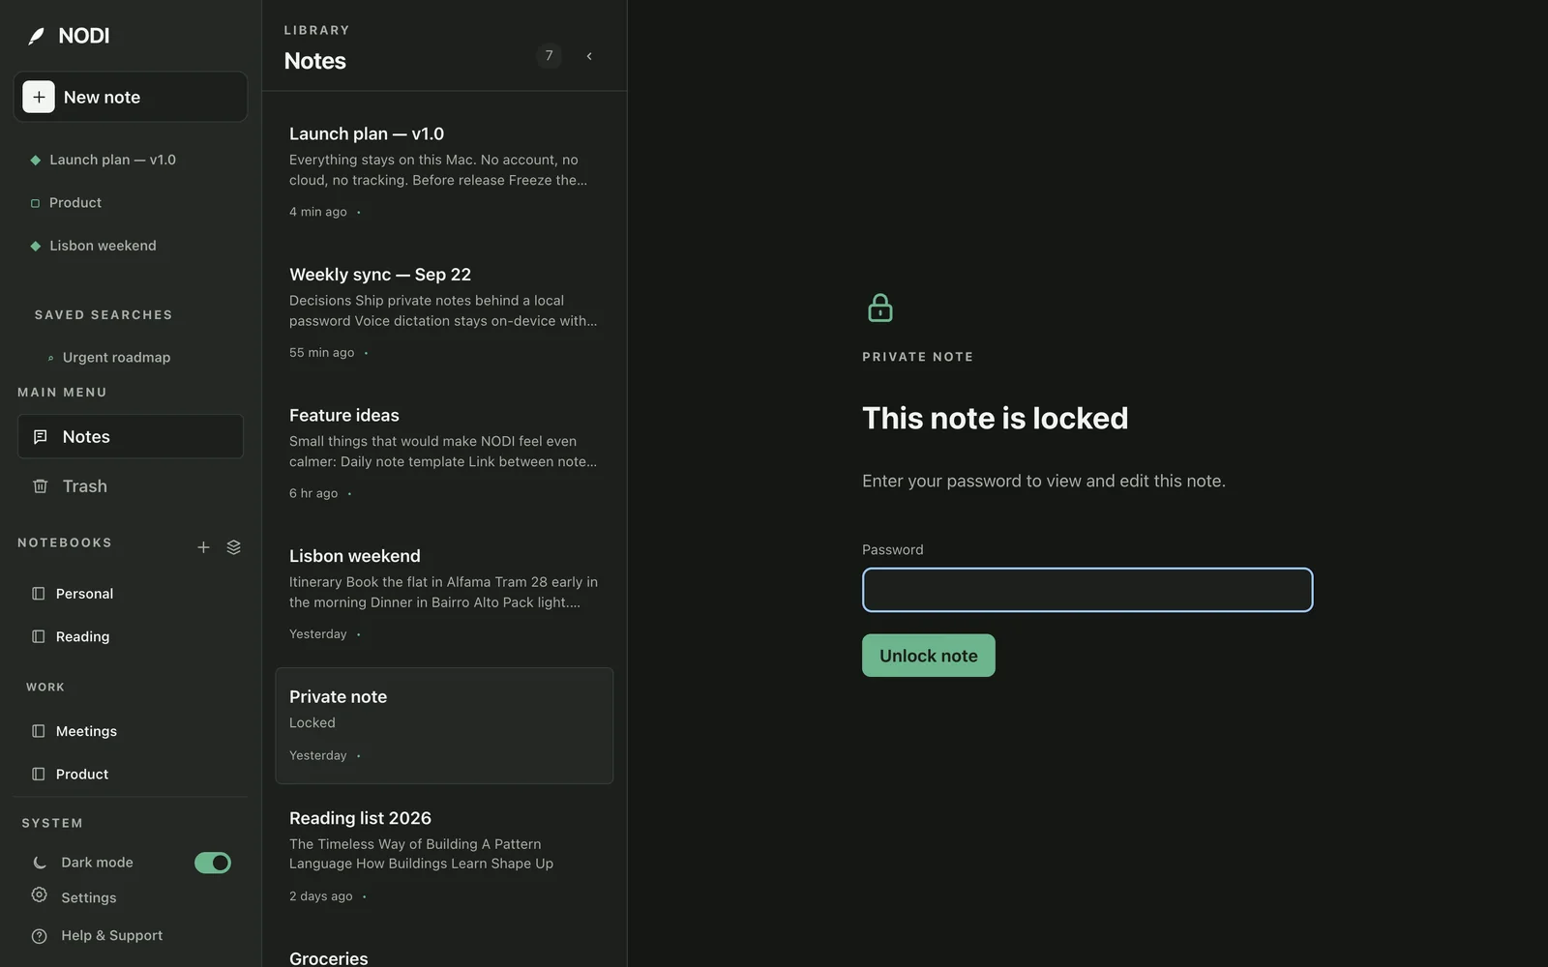
Task: Select the Reading notebook label
Action: click(82, 637)
